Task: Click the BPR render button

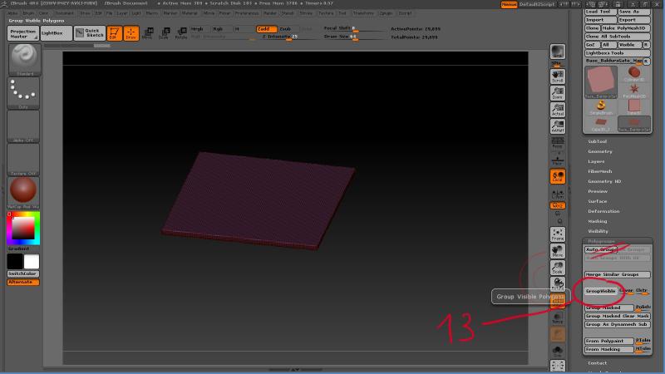Action: pos(557,52)
